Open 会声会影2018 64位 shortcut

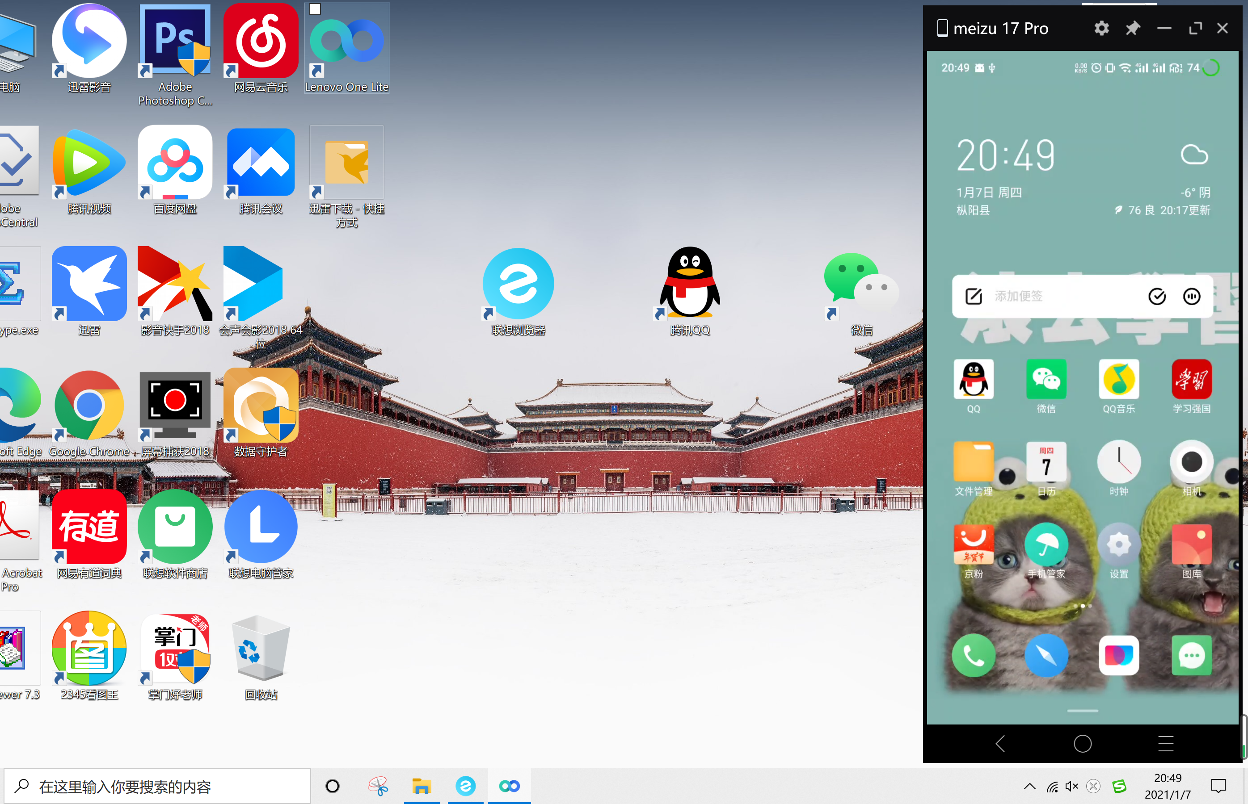pyautogui.click(x=261, y=297)
